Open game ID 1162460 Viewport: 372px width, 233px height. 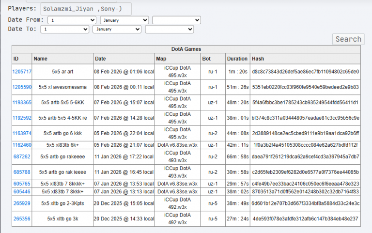(22, 145)
